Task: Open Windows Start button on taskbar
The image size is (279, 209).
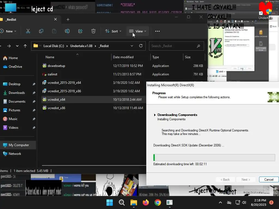Action: tap(110, 202)
